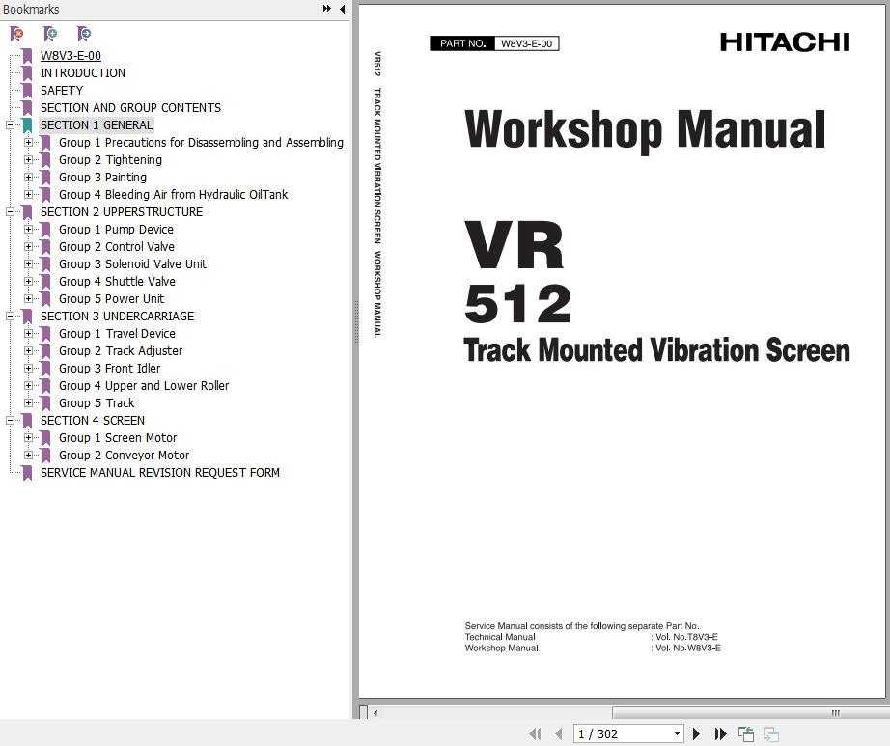Collapse SECTION 1 GENERAL tree node

click(x=11, y=124)
